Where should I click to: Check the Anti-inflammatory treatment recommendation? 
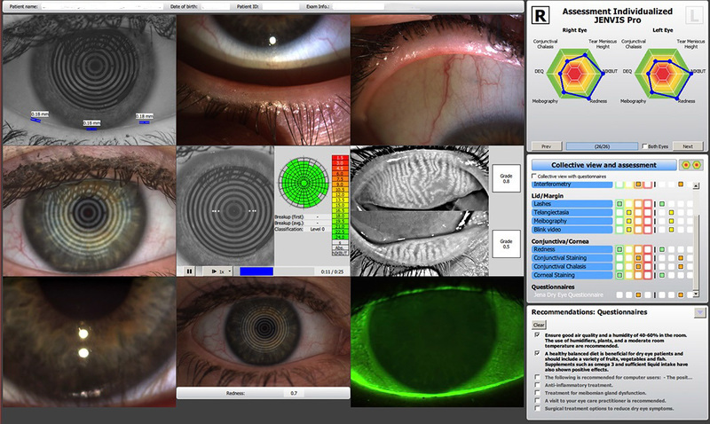[536, 384]
